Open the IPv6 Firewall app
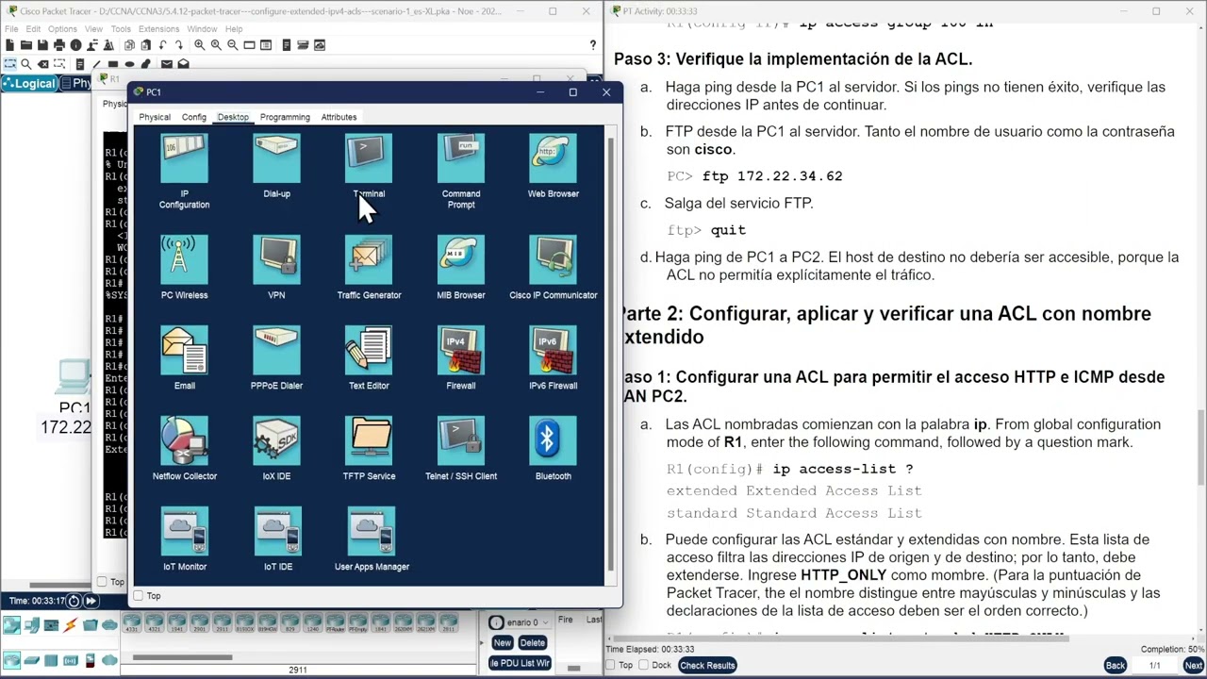The width and height of the screenshot is (1207, 679). [554, 358]
